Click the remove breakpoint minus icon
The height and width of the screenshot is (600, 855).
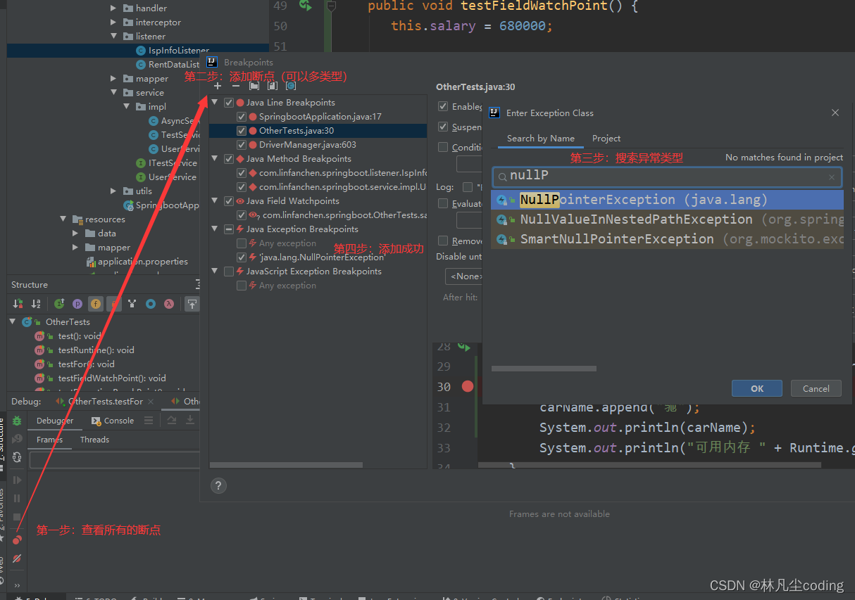pos(236,86)
